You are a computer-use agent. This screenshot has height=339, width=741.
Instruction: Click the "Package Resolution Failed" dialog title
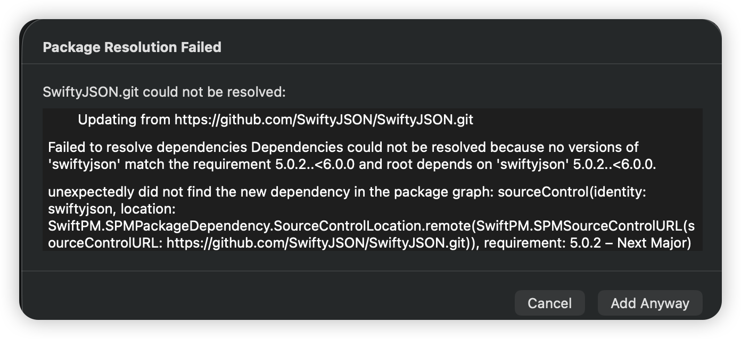pyautogui.click(x=131, y=47)
